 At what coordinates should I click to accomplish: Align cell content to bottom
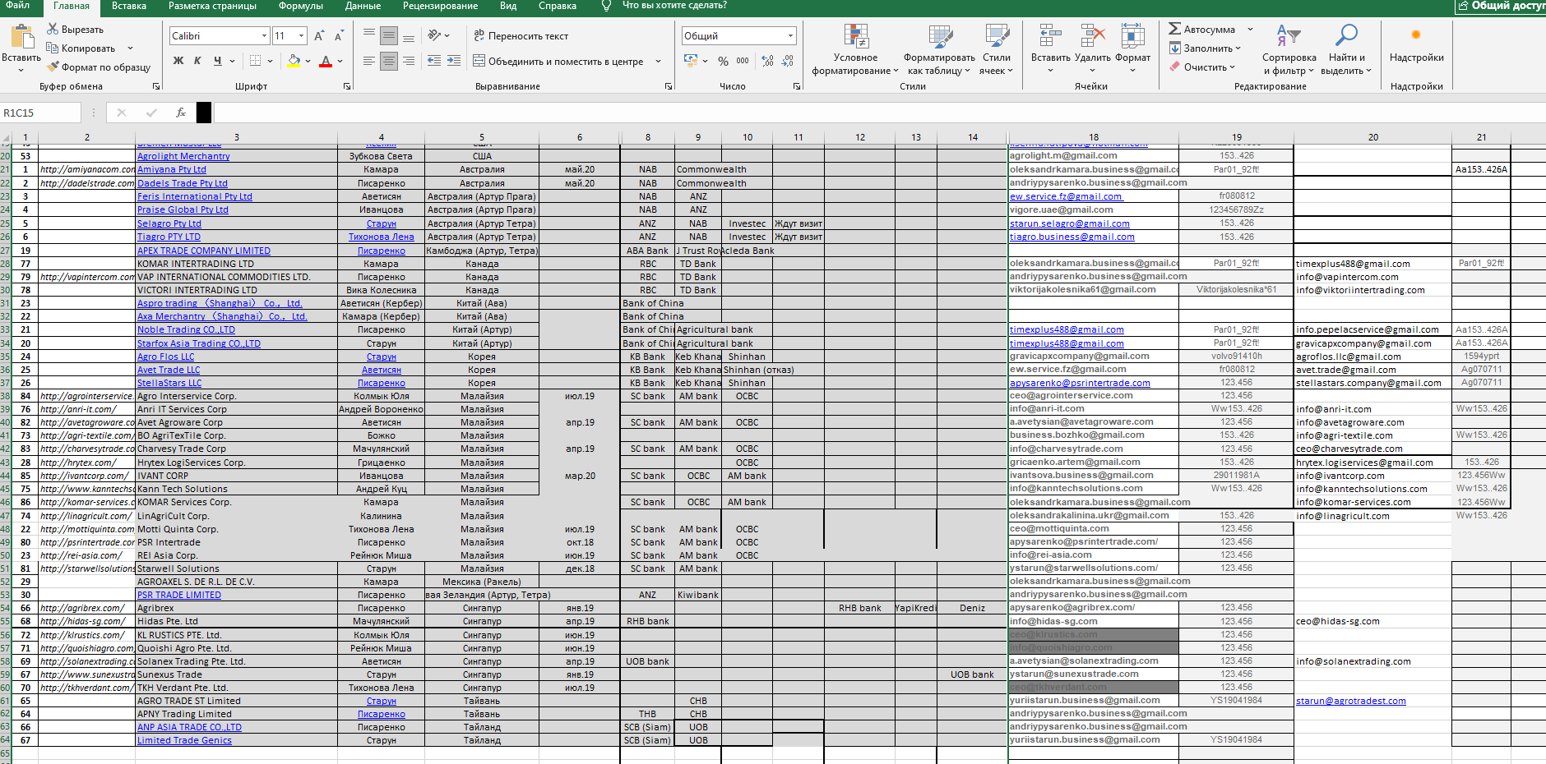(409, 36)
